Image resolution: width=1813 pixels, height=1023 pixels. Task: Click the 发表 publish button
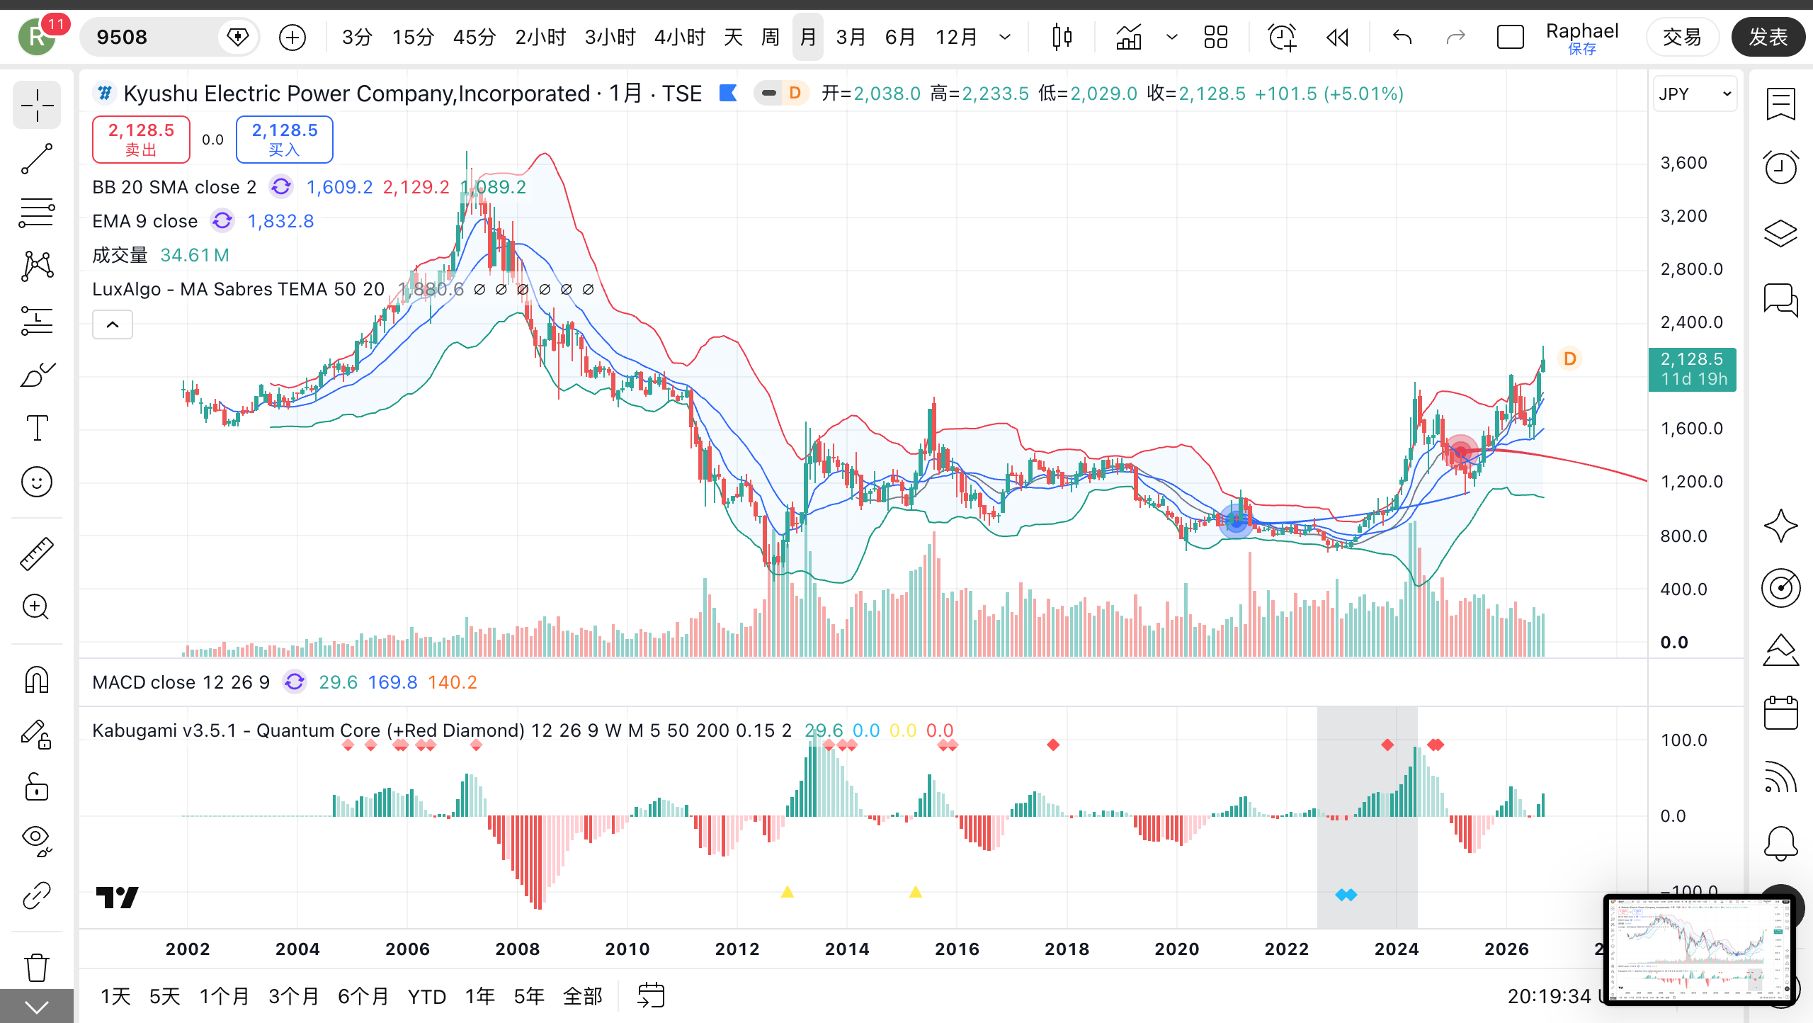tap(1768, 37)
